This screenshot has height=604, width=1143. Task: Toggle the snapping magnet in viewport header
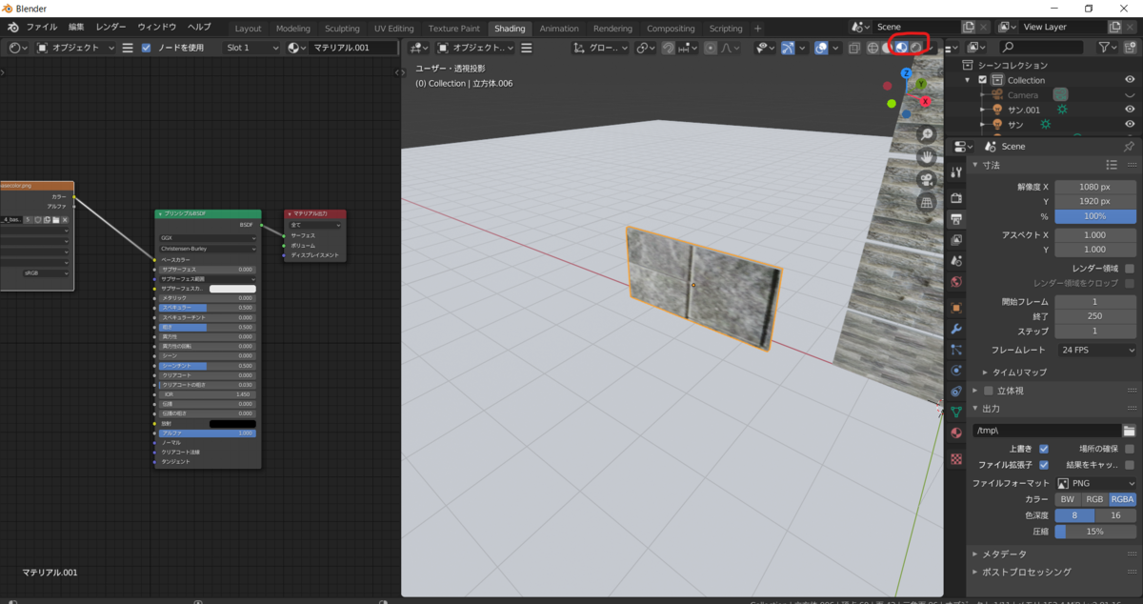point(667,48)
